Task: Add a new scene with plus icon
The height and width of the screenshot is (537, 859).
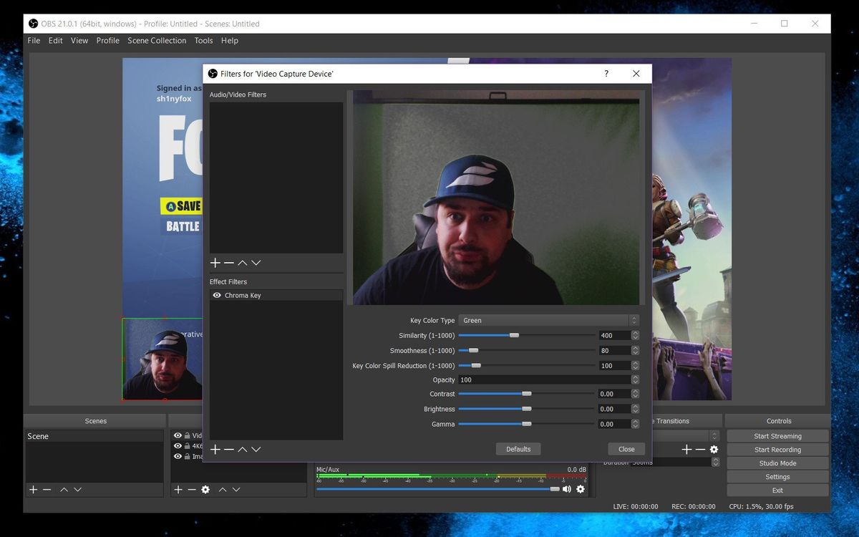Action: [33, 489]
